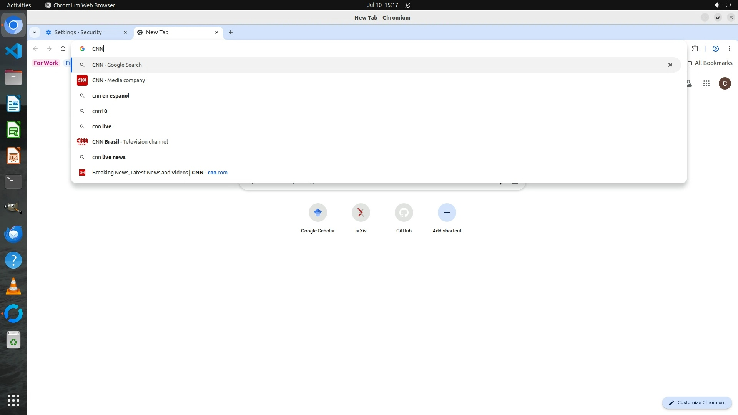
Task: Open the Google apps grid icon
Action: pos(706,83)
